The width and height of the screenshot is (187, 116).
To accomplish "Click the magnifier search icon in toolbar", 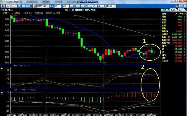I will [x=19, y=6].
